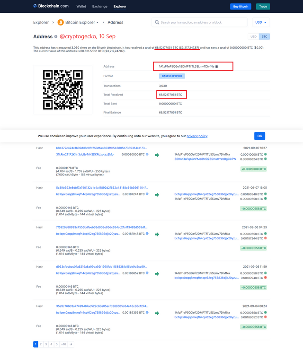Open the Explorer nav item
Screen dimensions: 303x360
point(120,7)
